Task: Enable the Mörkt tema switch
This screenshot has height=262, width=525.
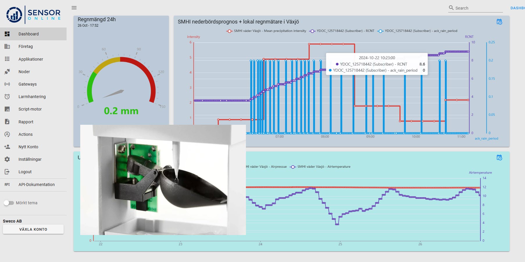Action: [9, 203]
